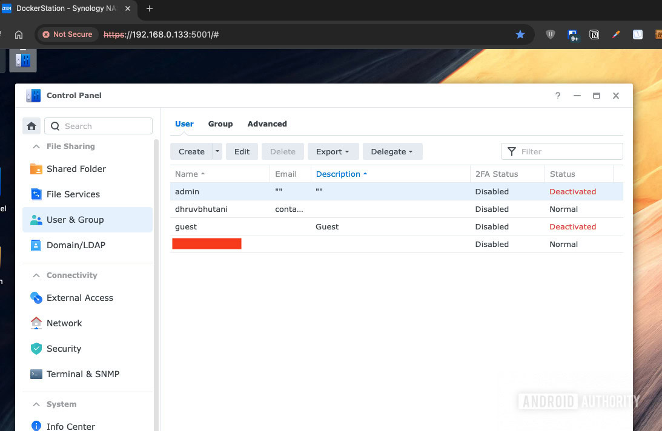The width and height of the screenshot is (662, 431).
Task: Open Security settings
Action: (x=64, y=349)
